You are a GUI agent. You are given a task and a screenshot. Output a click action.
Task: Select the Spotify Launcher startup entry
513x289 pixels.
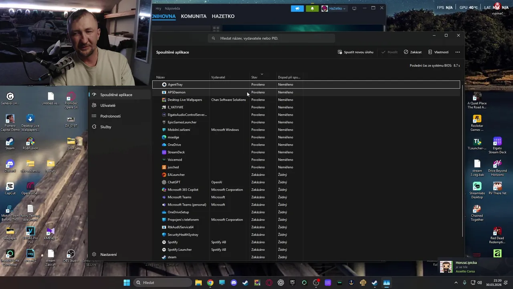point(306,250)
